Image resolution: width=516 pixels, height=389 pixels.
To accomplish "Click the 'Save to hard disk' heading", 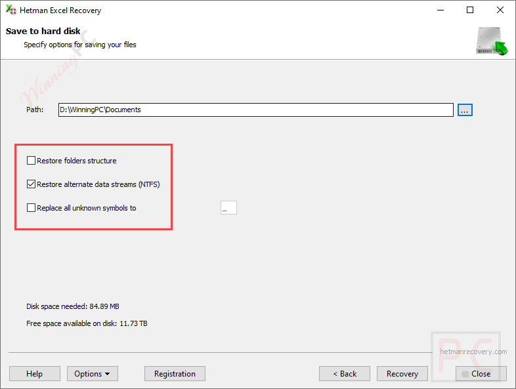I will (43, 31).
